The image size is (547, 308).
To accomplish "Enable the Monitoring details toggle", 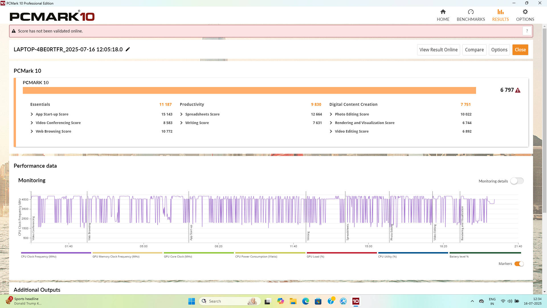I will (x=517, y=181).
